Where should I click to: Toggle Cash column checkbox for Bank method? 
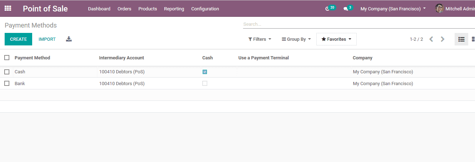point(205,83)
